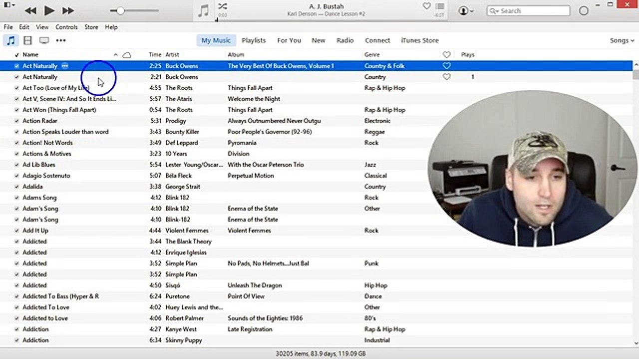Uncheck the Ad Lib Blues checkbox
The width and height of the screenshot is (639, 359).
tap(17, 165)
